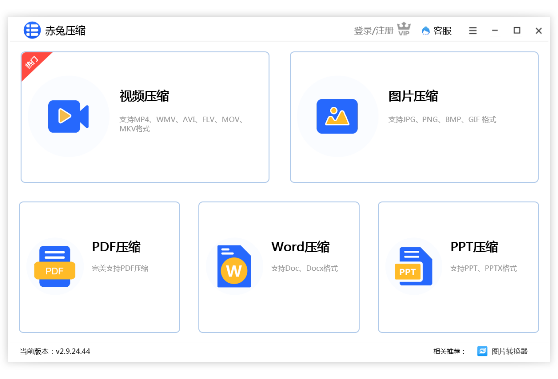Click the 图片转换器 icon in footer
This screenshot has height=379, width=558.
tap(482, 351)
